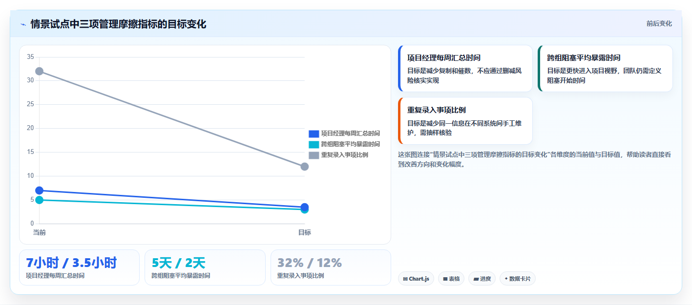Click the card title 情景试点中三项管理摩擦指标的目标变化
Screen dimensions: 692x305
pyautogui.click(x=118, y=24)
